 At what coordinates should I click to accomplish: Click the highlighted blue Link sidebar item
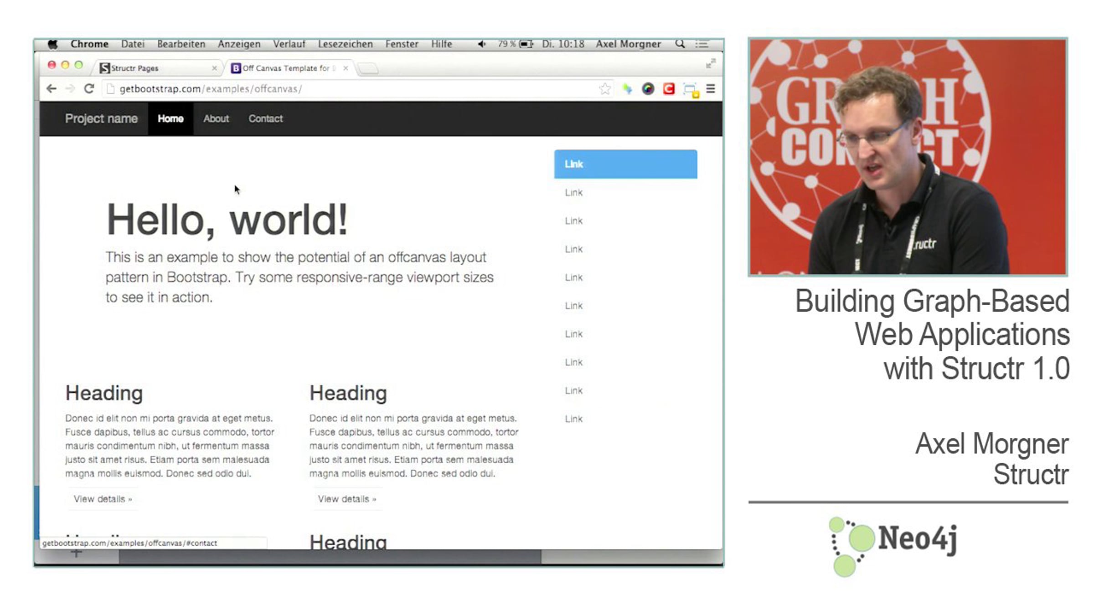[x=625, y=164]
